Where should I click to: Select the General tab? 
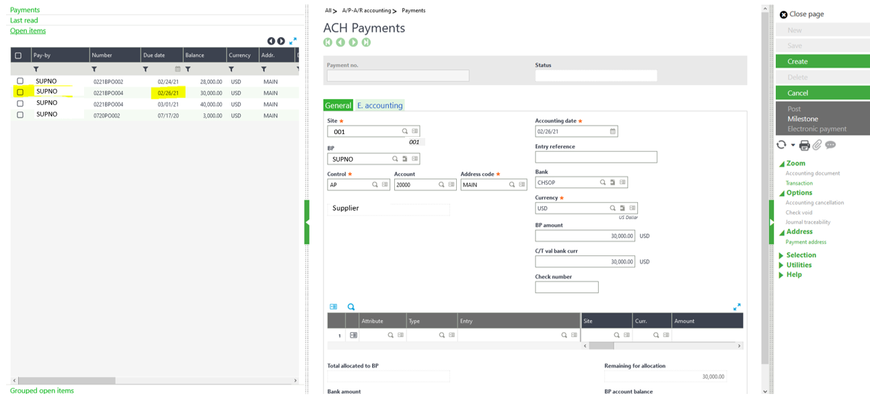338,105
